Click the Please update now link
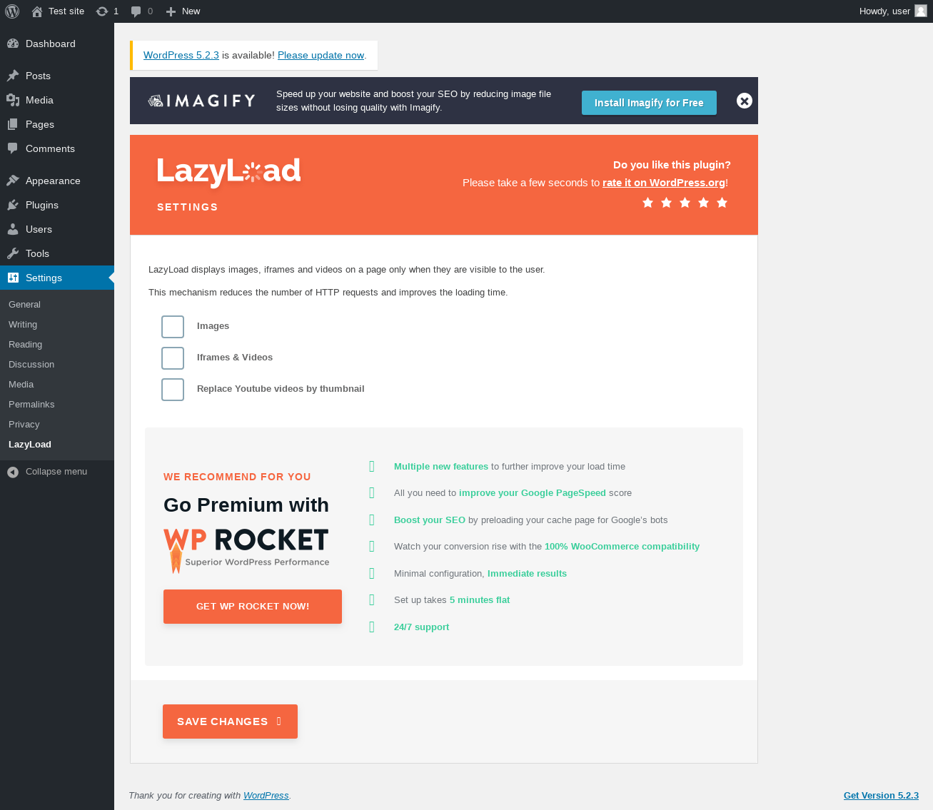 321,55
